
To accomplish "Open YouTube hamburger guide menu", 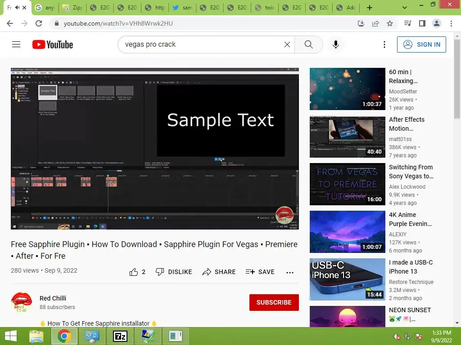I will coord(16,44).
